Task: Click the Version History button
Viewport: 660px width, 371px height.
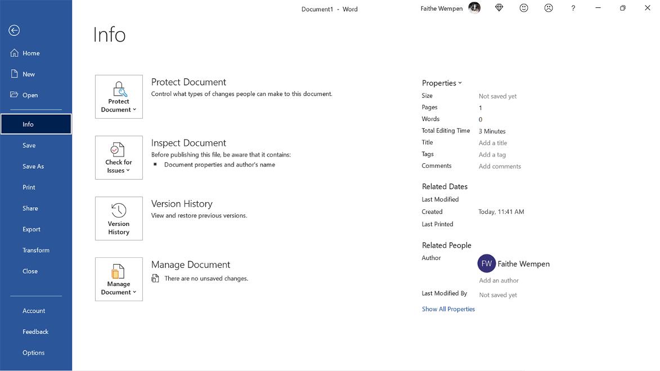Action: pos(119,218)
